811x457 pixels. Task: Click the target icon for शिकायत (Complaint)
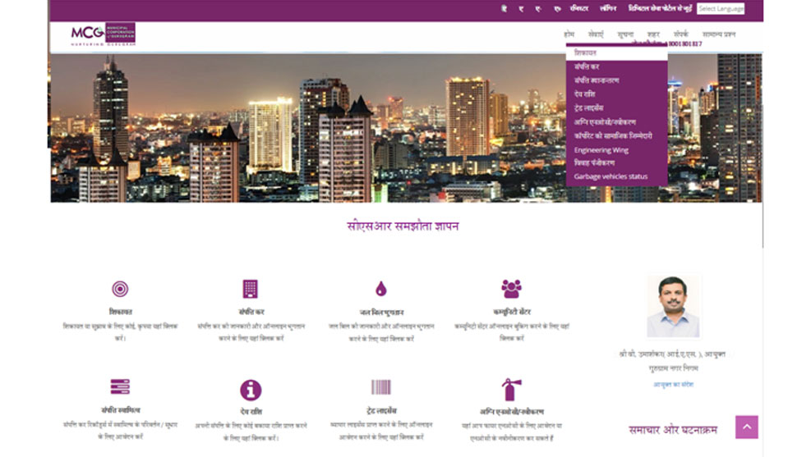[120, 289]
